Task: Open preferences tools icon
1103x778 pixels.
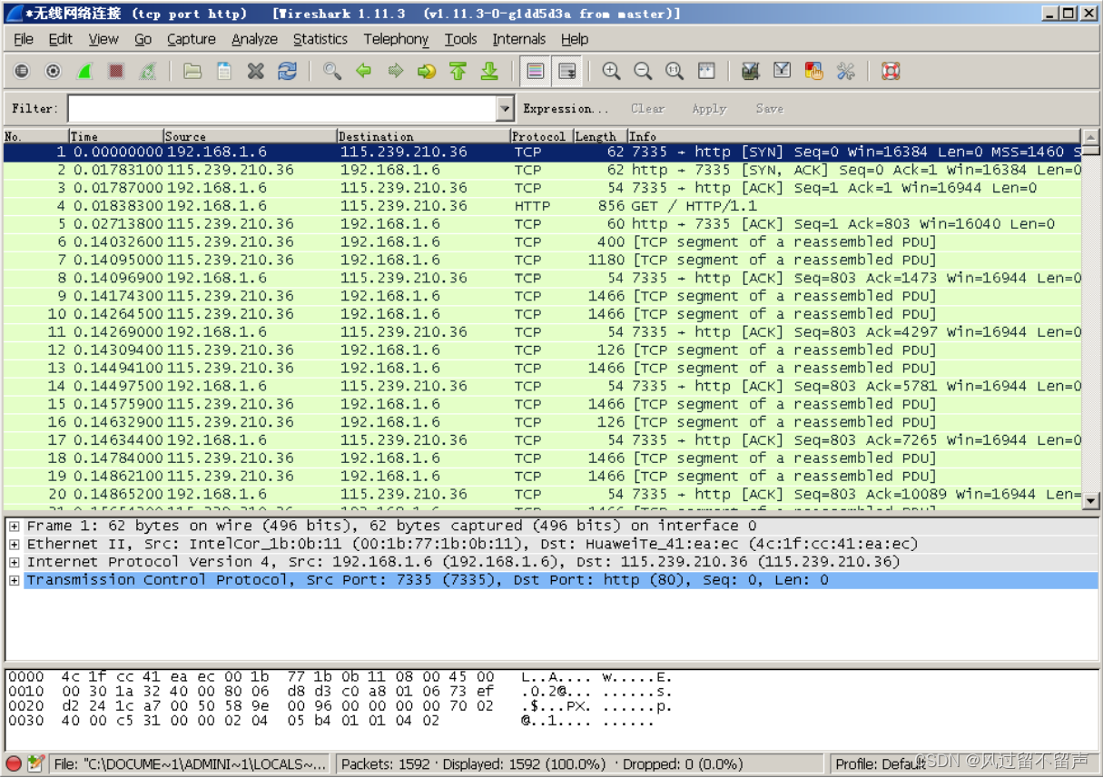Action: pos(845,71)
